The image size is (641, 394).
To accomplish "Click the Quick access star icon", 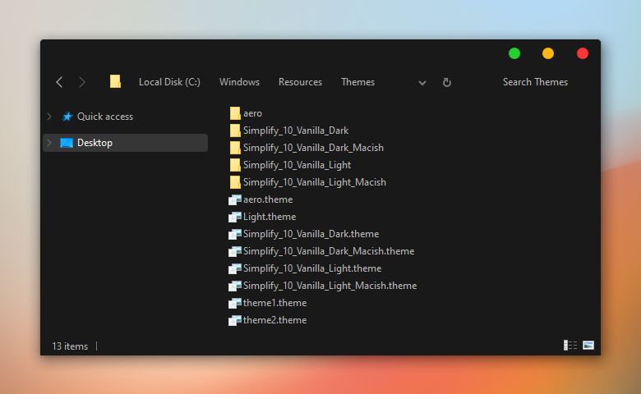I will click(67, 117).
